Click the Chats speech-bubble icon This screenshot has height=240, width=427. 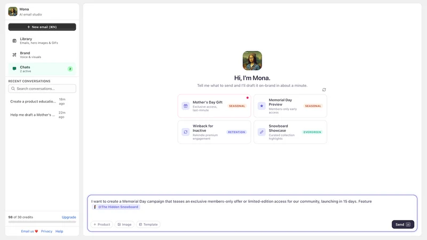point(14,69)
